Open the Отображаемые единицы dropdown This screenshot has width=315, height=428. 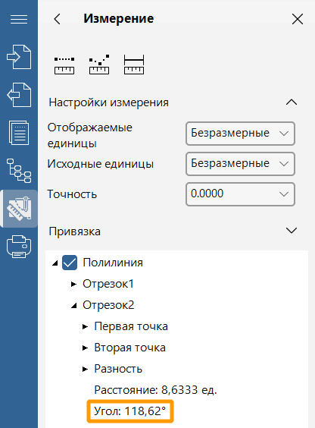coord(240,134)
